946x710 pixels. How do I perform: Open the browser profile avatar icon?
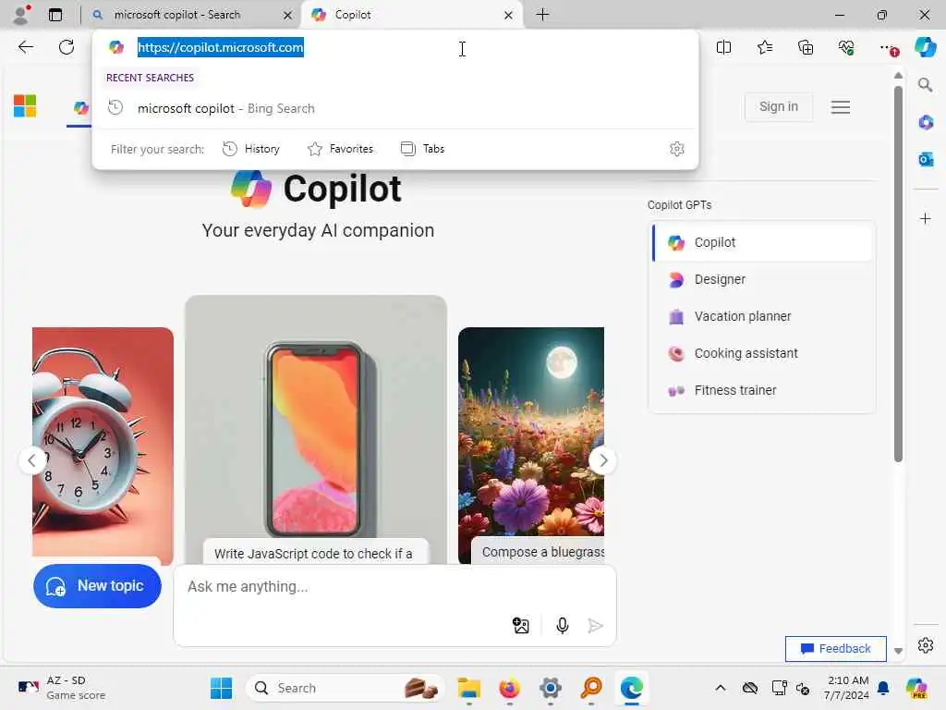pyautogui.click(x=22, y=15)
